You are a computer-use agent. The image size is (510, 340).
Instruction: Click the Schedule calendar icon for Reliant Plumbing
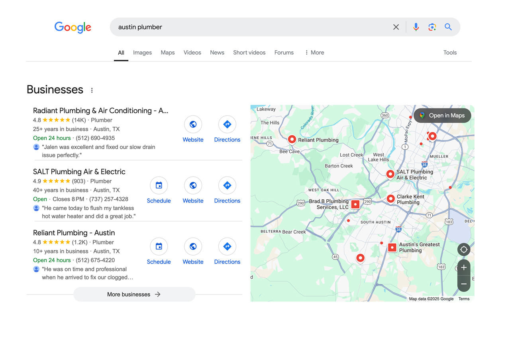click(159, 246)
